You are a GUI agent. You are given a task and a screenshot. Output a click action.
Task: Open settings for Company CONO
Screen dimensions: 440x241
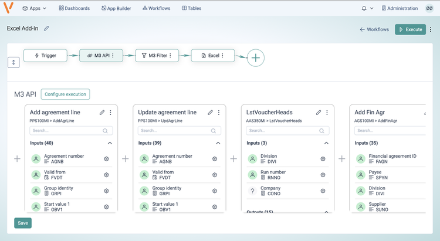point(323,191)
